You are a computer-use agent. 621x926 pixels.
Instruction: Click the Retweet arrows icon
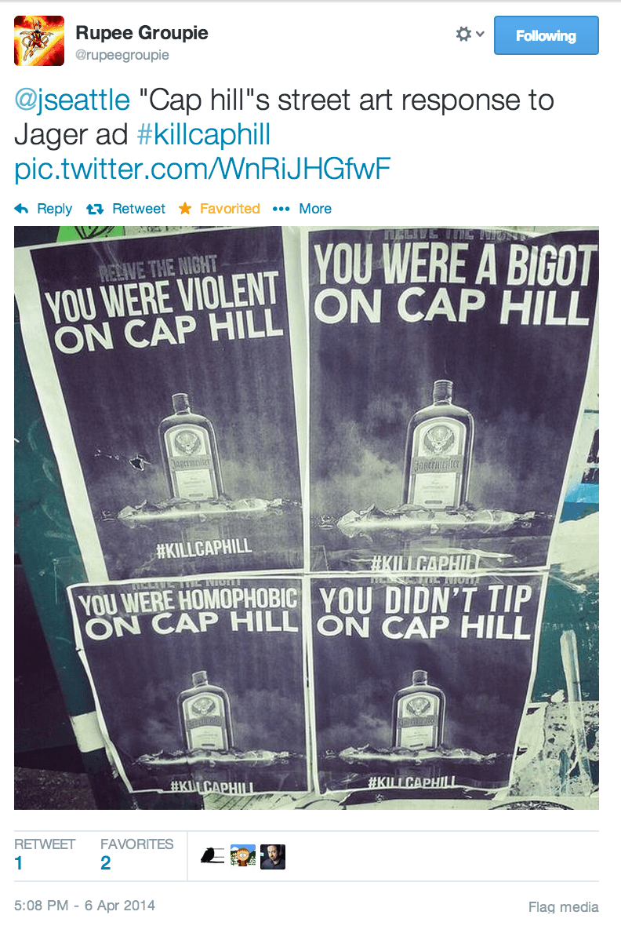click(x=94, y=209)
